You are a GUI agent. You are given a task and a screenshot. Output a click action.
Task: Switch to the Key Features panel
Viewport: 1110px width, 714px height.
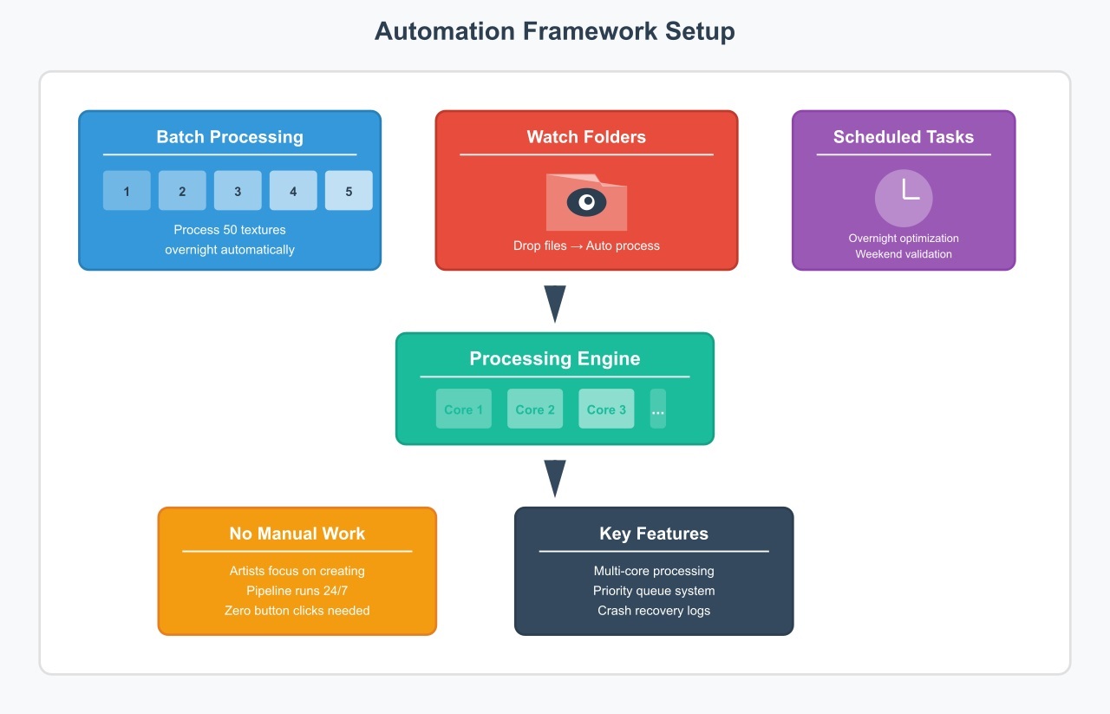(653, 534)
